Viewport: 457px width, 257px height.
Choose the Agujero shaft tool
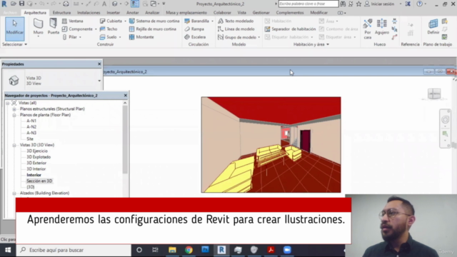click(x=382, y=27)
